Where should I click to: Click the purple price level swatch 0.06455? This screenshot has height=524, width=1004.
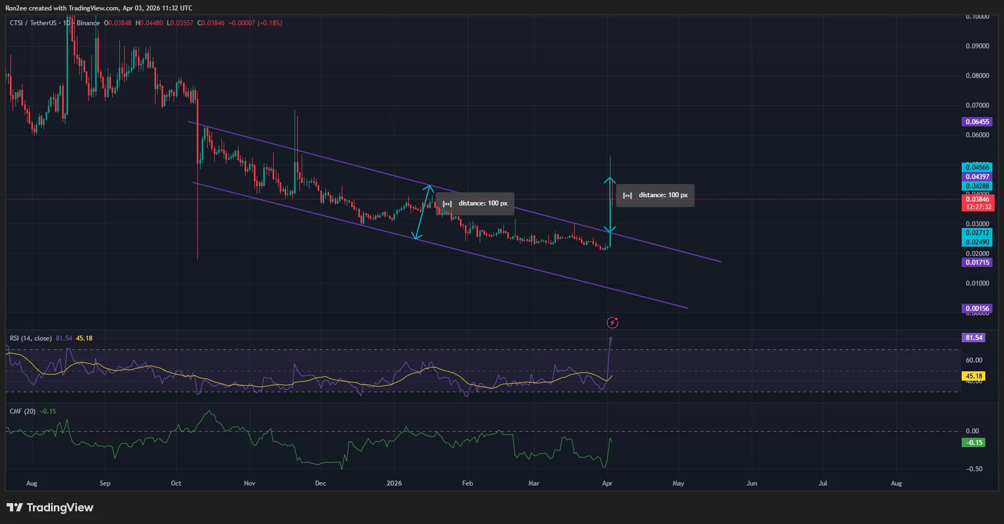(x=977, y=121)
